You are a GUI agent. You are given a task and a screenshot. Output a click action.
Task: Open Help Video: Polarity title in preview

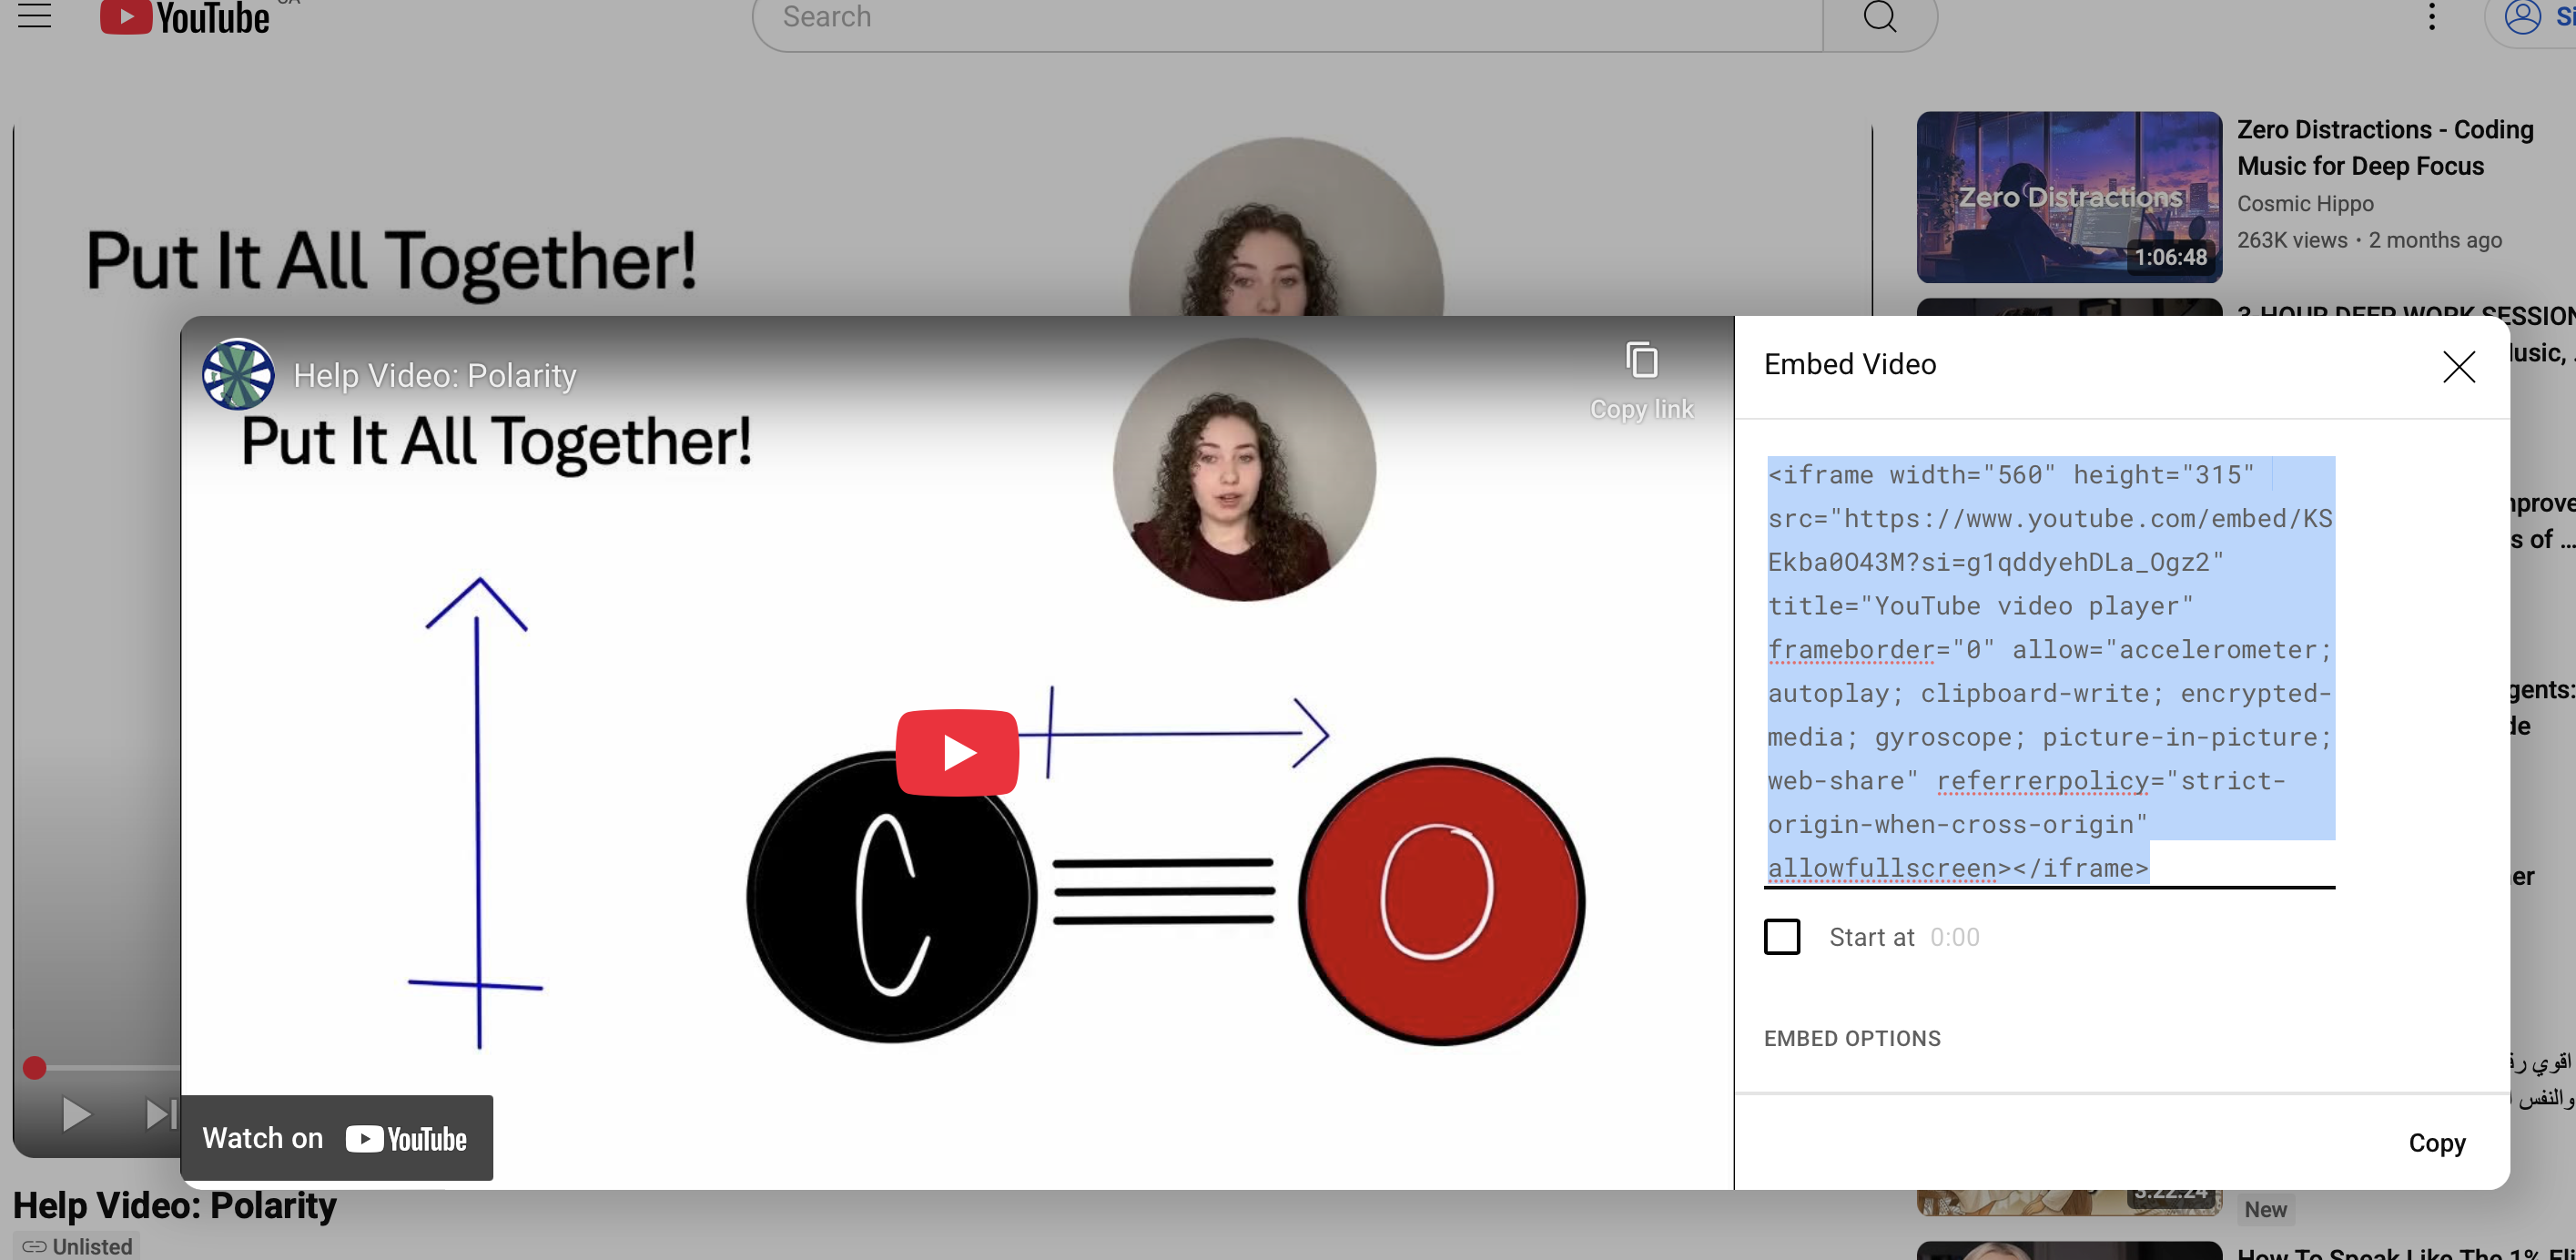click(x=435, y=375)
